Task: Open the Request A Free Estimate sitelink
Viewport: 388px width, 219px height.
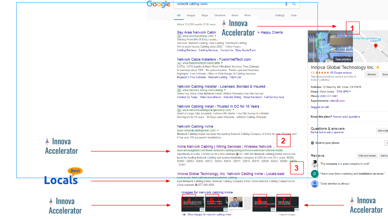Action: tap(191, 77)
